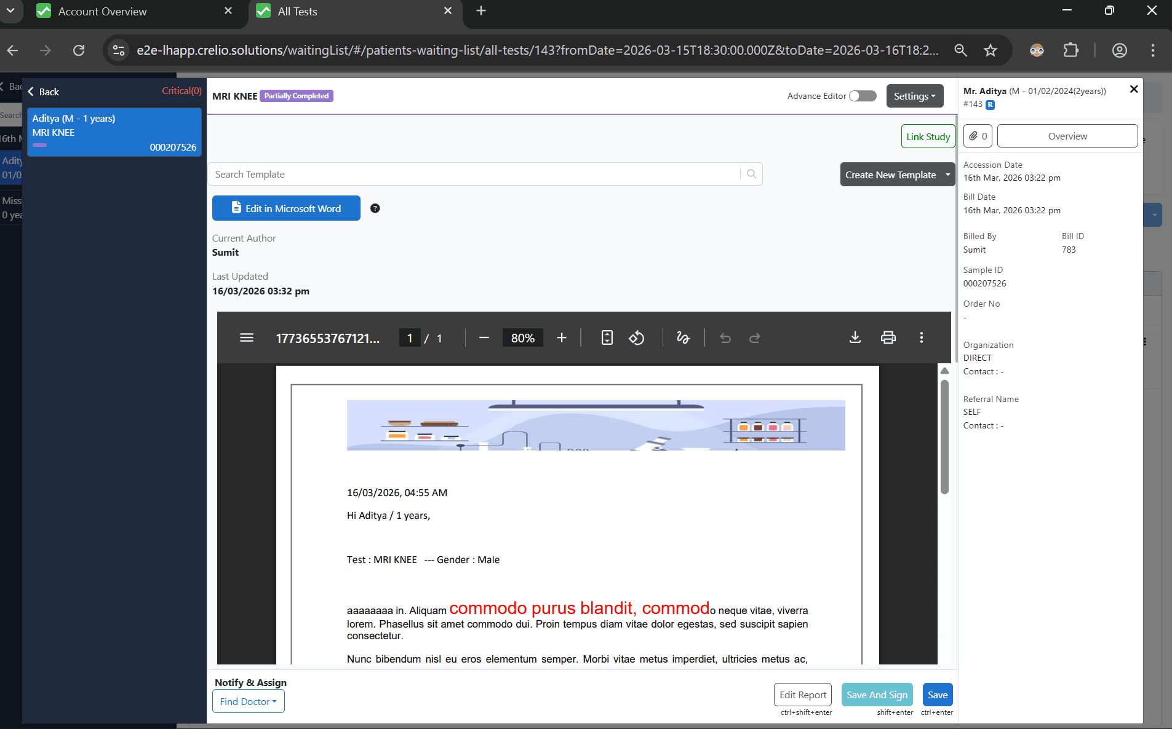The image size is (1172, 729).
Task: Download the PDF report
Action: [855, 337]
